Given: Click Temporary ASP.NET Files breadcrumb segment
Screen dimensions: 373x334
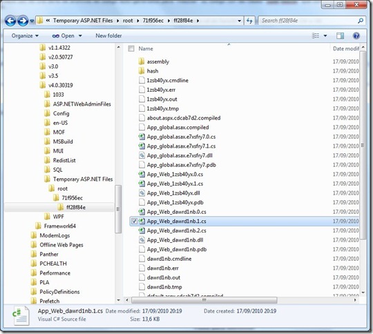Looking at the screenshot, I should [83, 21].
